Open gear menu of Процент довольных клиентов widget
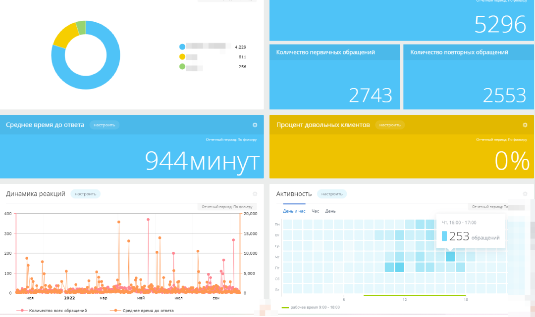 point(525,125)
